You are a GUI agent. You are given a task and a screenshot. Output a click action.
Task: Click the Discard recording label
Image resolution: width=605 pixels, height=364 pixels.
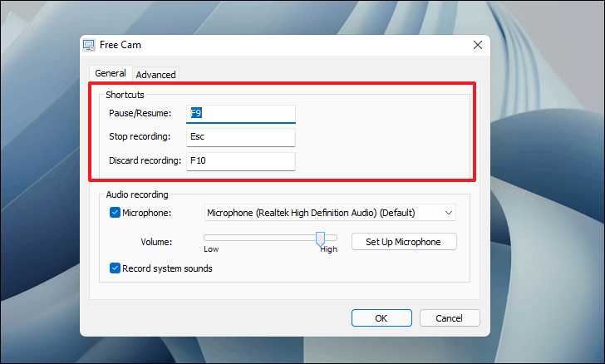145,160
